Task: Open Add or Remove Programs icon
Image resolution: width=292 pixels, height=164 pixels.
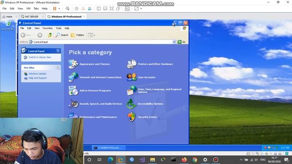Action: (x=73, y=91)
